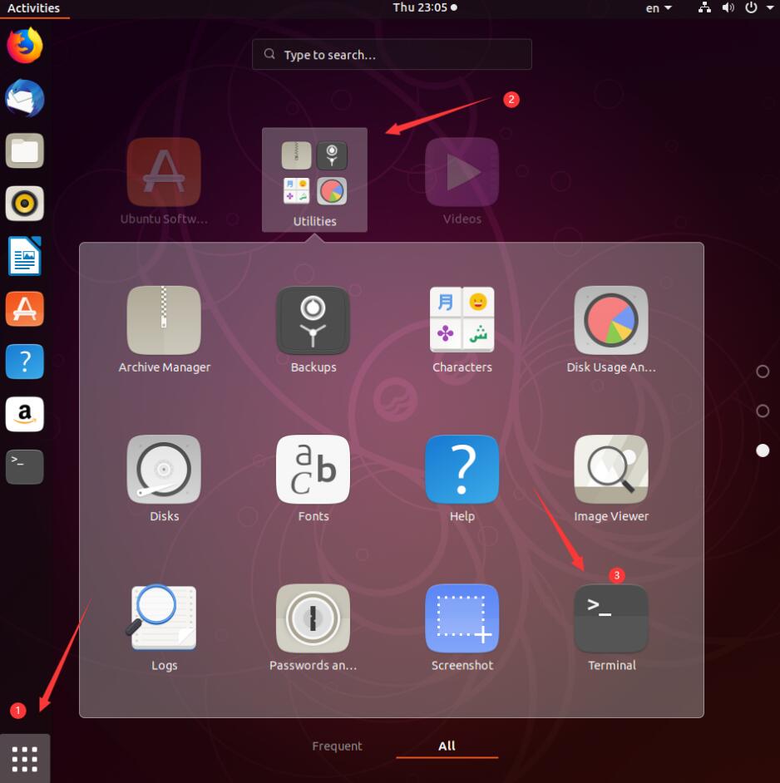Open the Backups utility
Image resolution: width=780 pixels, height=783 pixels.
(x=313, y=321)
